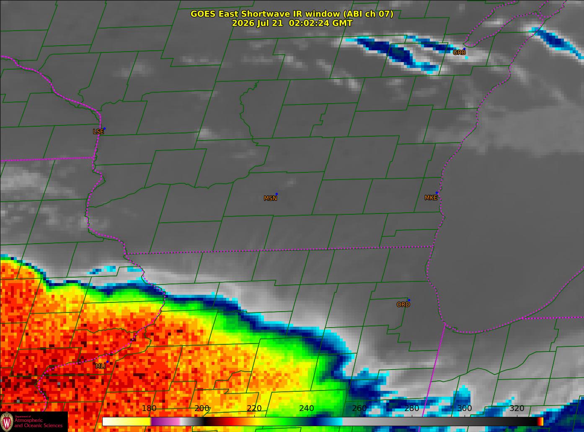This screenshot has height=432, width=584.
Task: Click the MLI station label
Action: pyautogui.click(x=100, y=366)
